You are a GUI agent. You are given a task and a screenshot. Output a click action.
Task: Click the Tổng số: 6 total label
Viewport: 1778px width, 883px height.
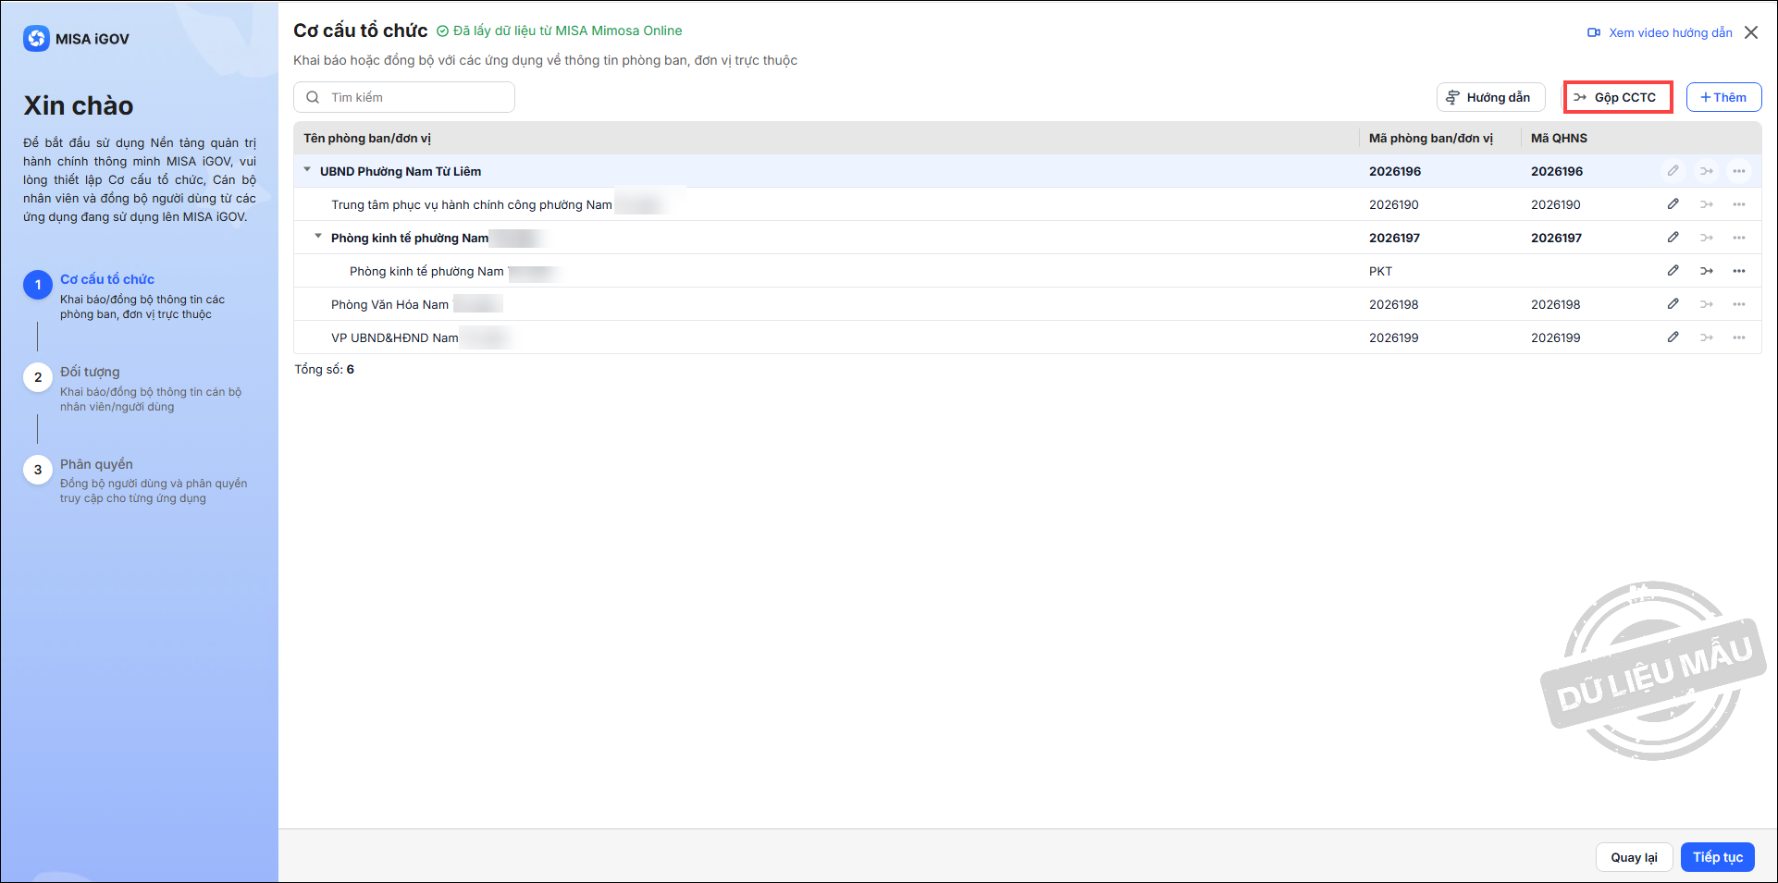pos(324,369)
